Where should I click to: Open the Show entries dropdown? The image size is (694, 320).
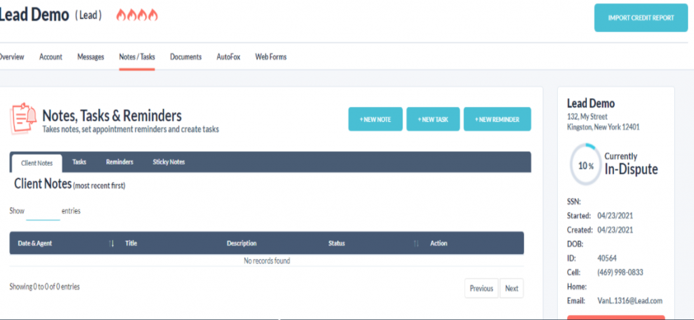[43, 212]
